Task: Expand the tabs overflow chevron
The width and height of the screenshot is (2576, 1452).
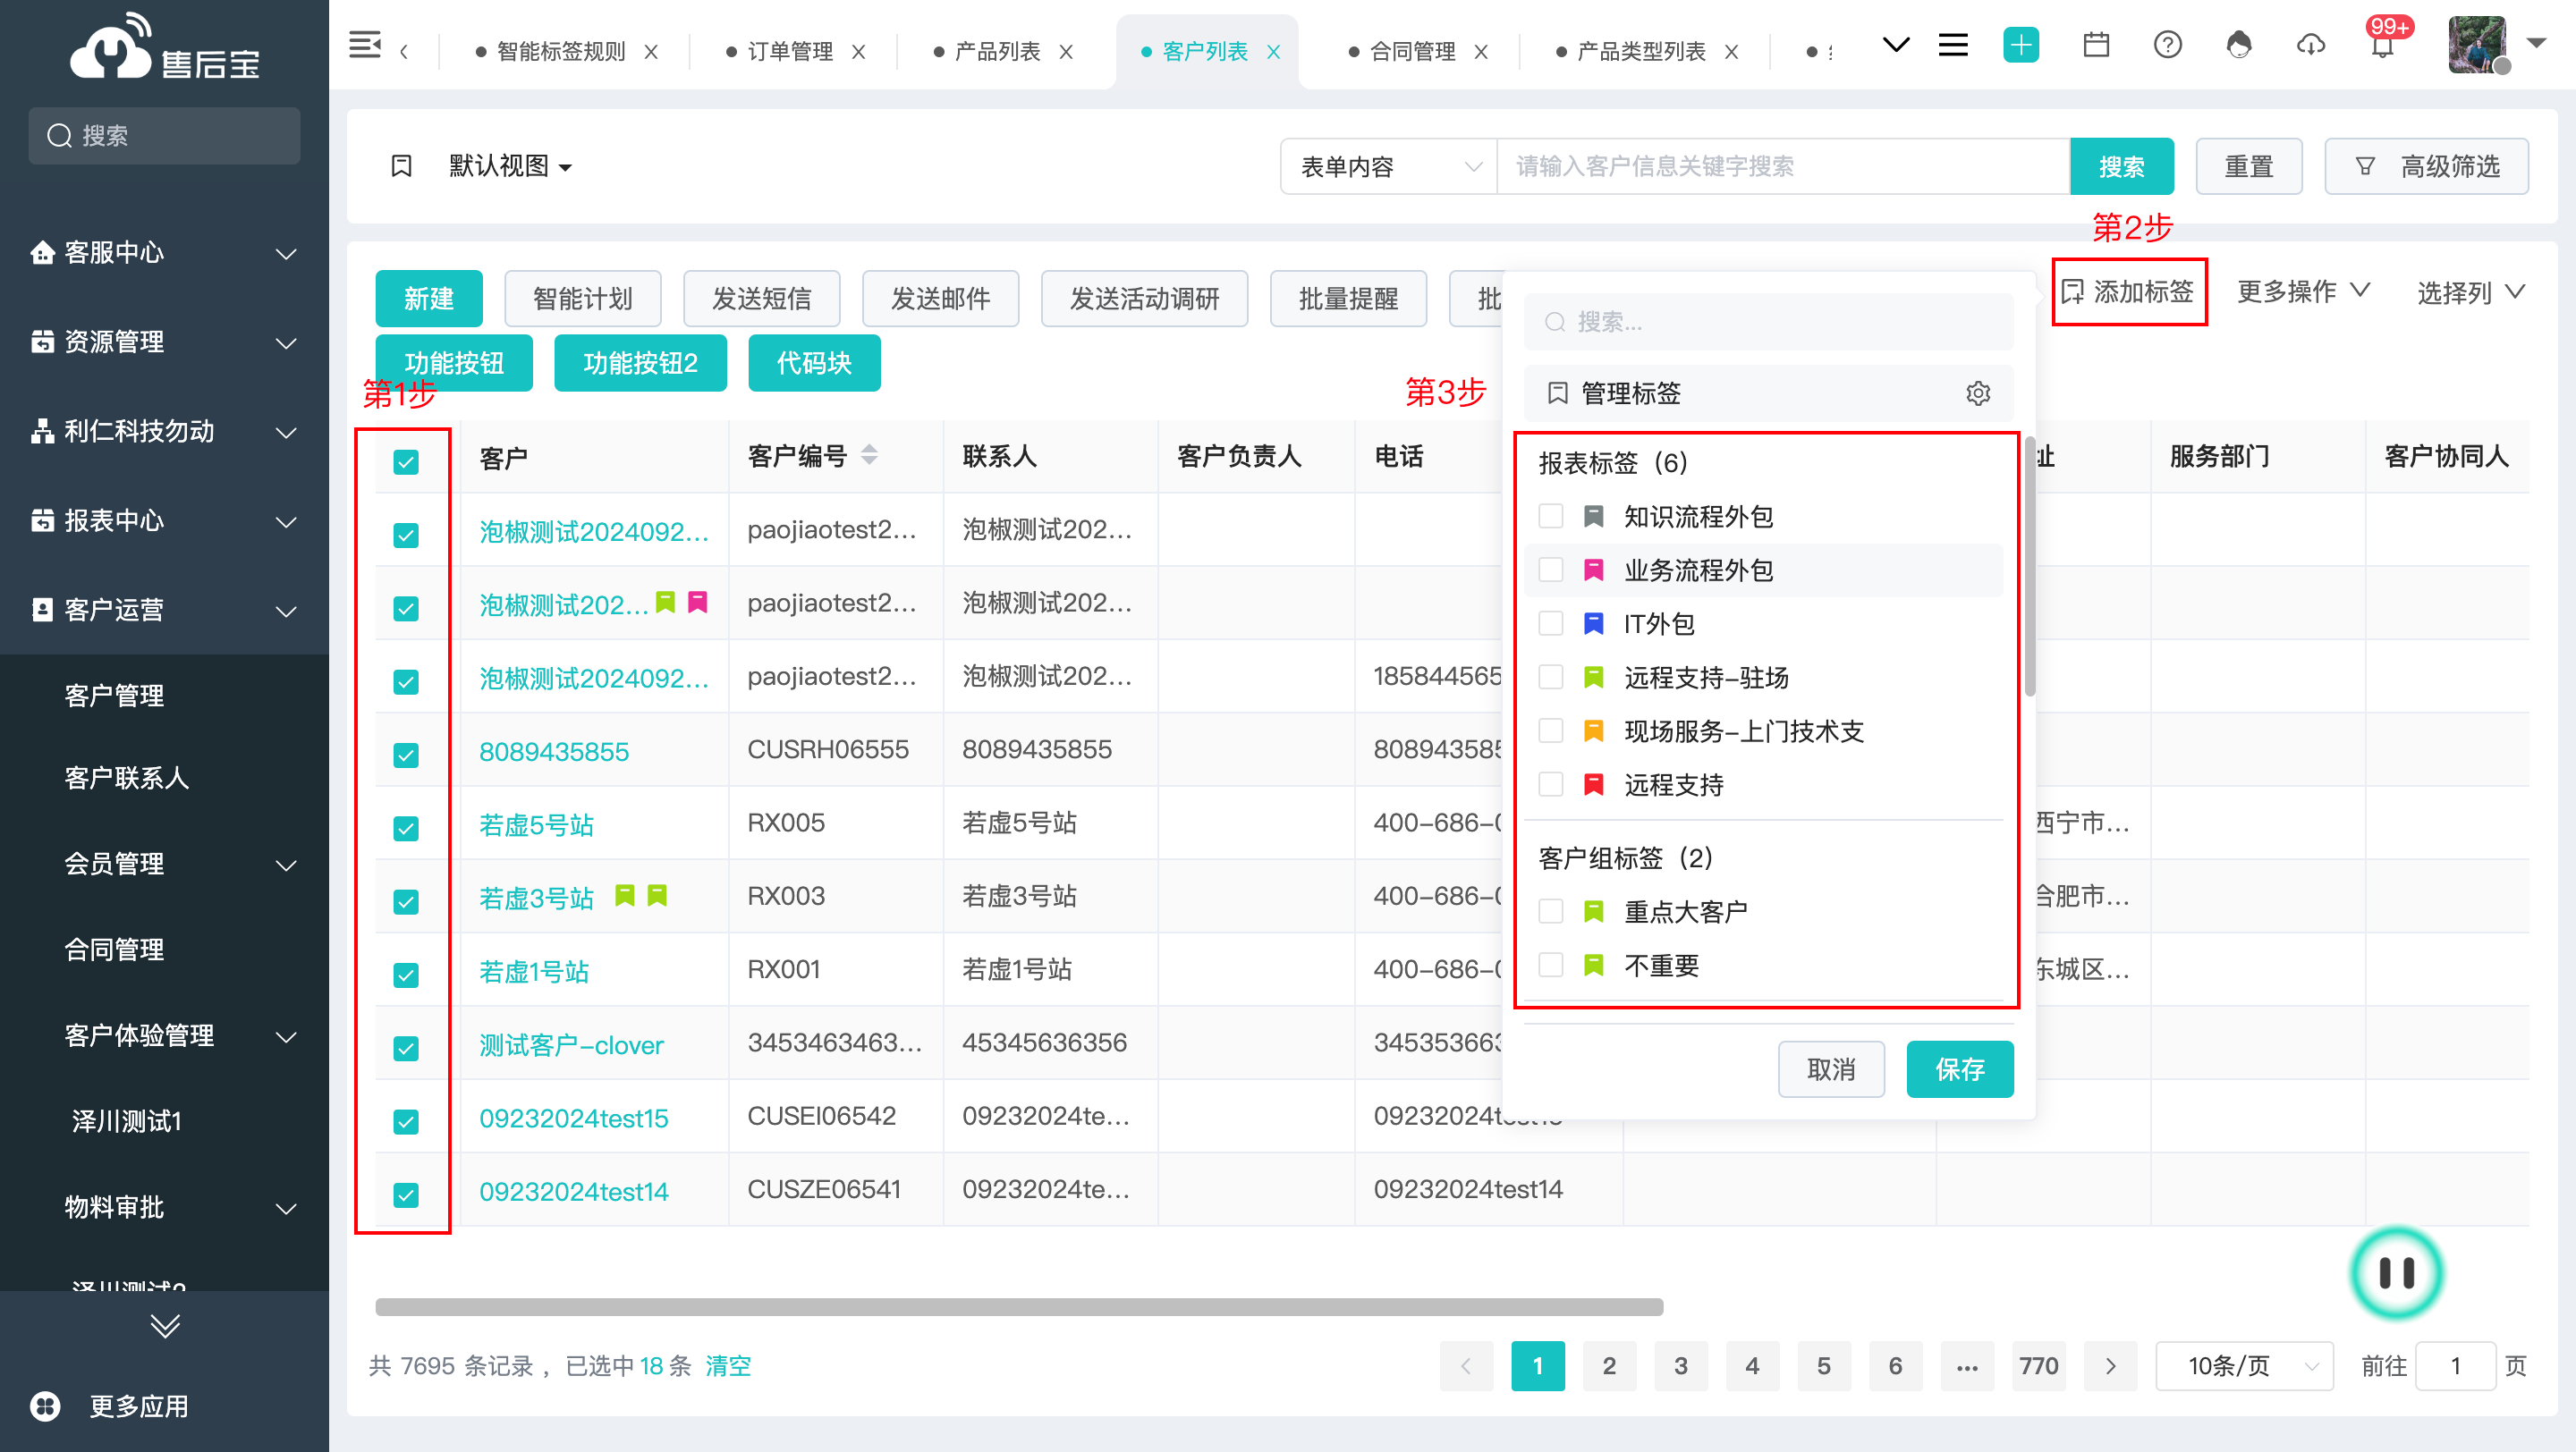Action: click(1896, 45)
